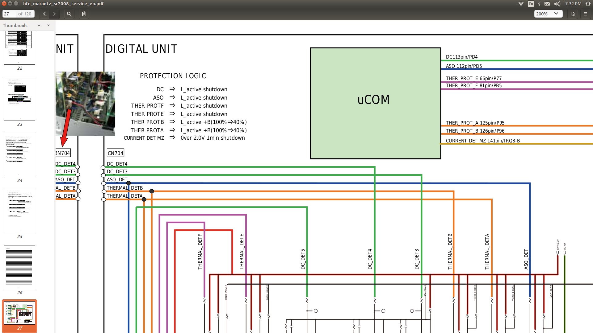Click the PROTECTION LOGIC title
Viewport: 593px width, 333px height.
pos(173,76)
